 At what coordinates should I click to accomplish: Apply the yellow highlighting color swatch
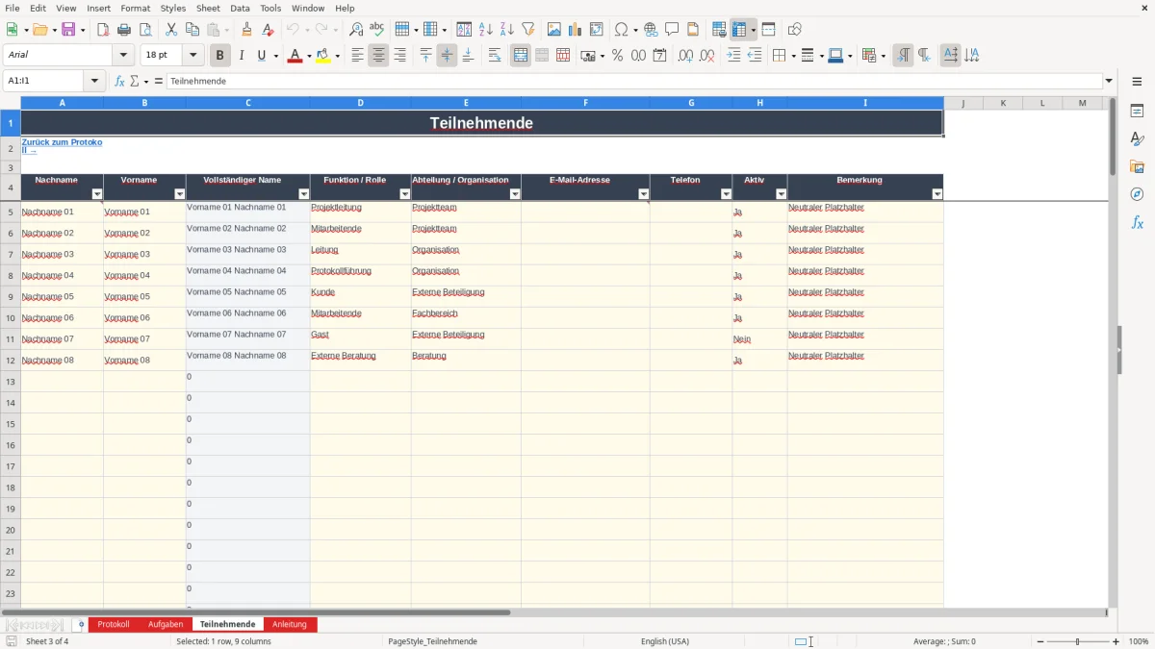pyautogui.click(x=323, y=56)
